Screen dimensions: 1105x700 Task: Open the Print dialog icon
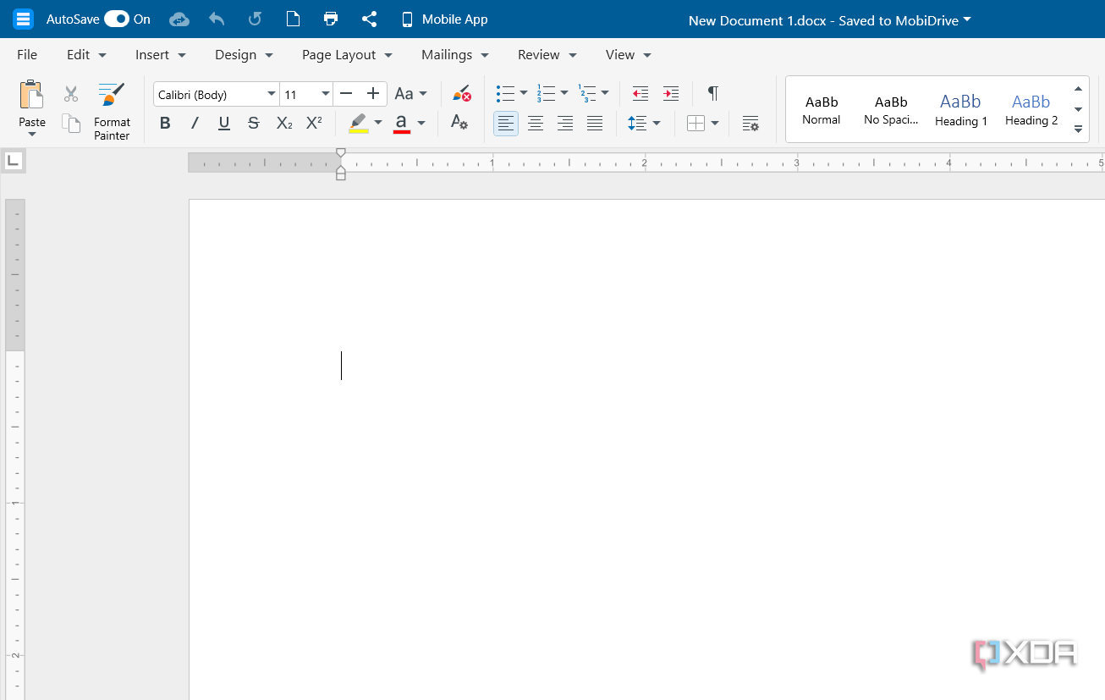(x=331, y=19)
